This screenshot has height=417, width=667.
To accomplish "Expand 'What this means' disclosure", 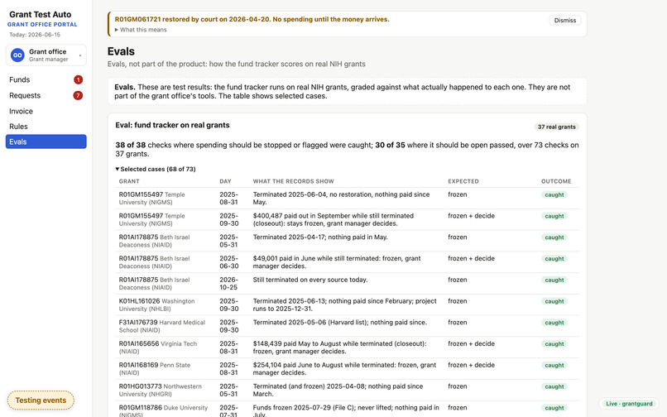I will [x=141, y=30].
